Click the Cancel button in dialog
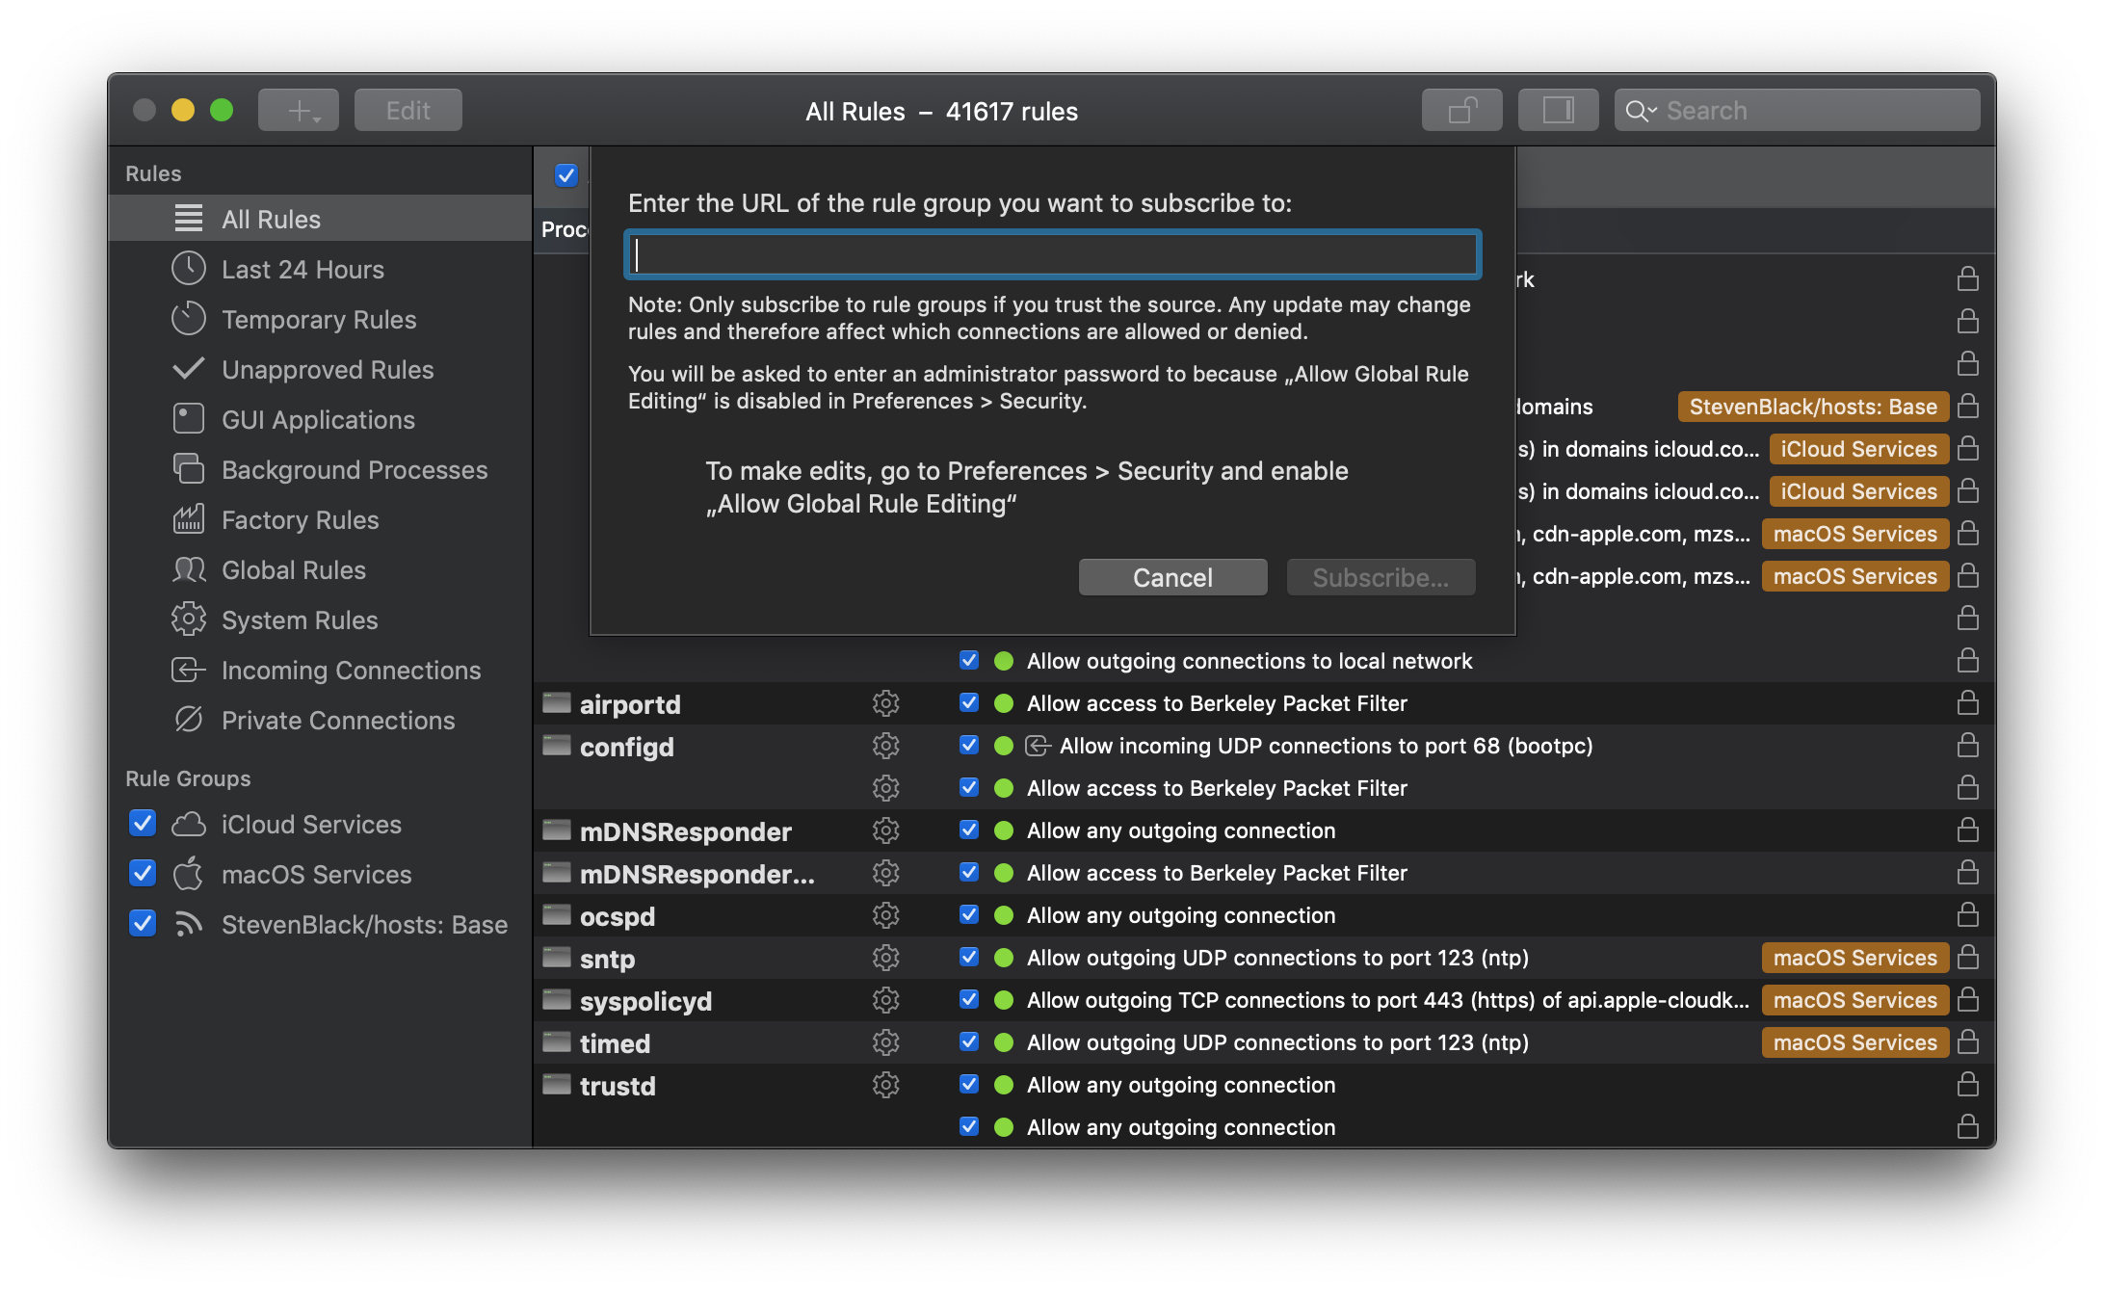2104x1291 pixels. click(x=1172, y=577)
